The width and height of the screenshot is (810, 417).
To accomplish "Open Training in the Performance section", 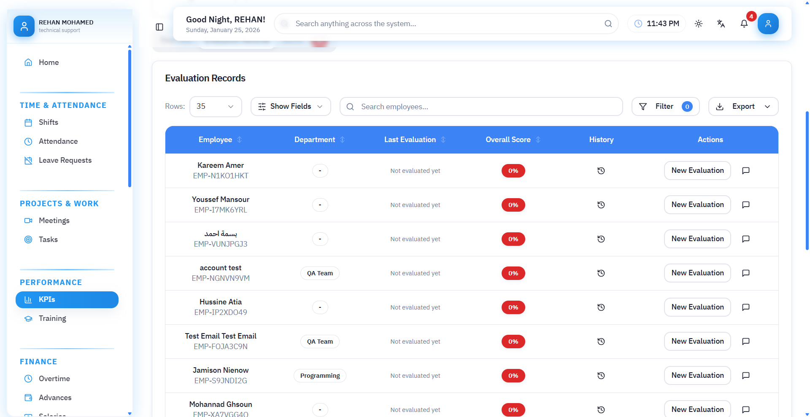I will coord(52,318).
